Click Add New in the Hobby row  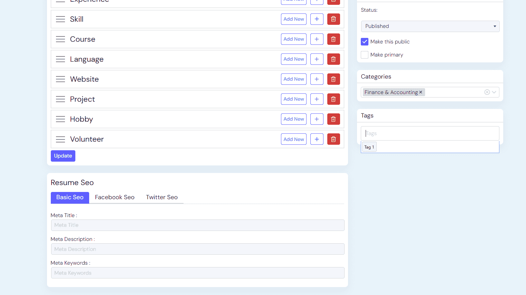coord(293,119)
